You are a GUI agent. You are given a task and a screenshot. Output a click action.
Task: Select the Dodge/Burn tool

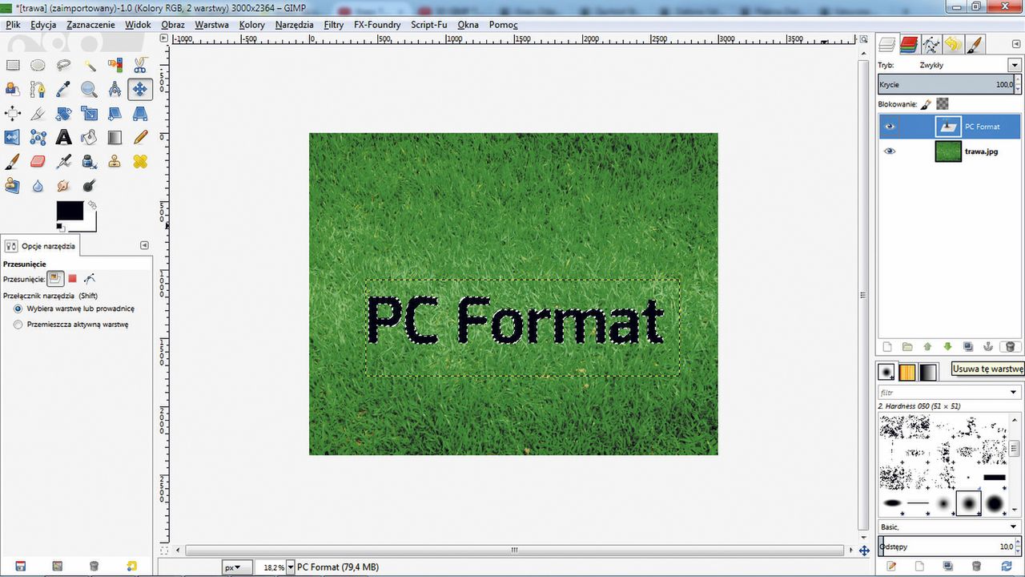[89, 186]
